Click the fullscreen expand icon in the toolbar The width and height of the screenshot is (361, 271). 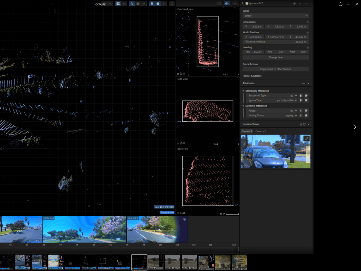click(172, 4)
